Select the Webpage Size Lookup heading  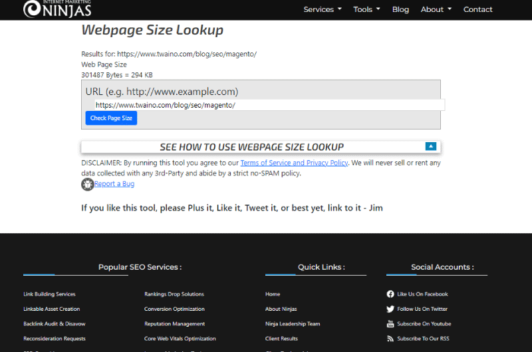coord(152,30)
